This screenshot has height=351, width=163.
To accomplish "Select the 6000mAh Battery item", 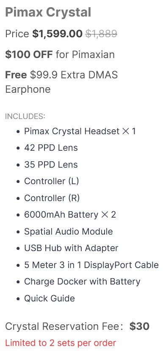I will tap(70, 215).
